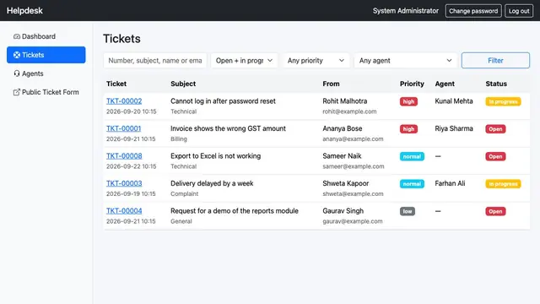
Task: Click agent name Farhan Ali
Action: click(x=450, y=183)
